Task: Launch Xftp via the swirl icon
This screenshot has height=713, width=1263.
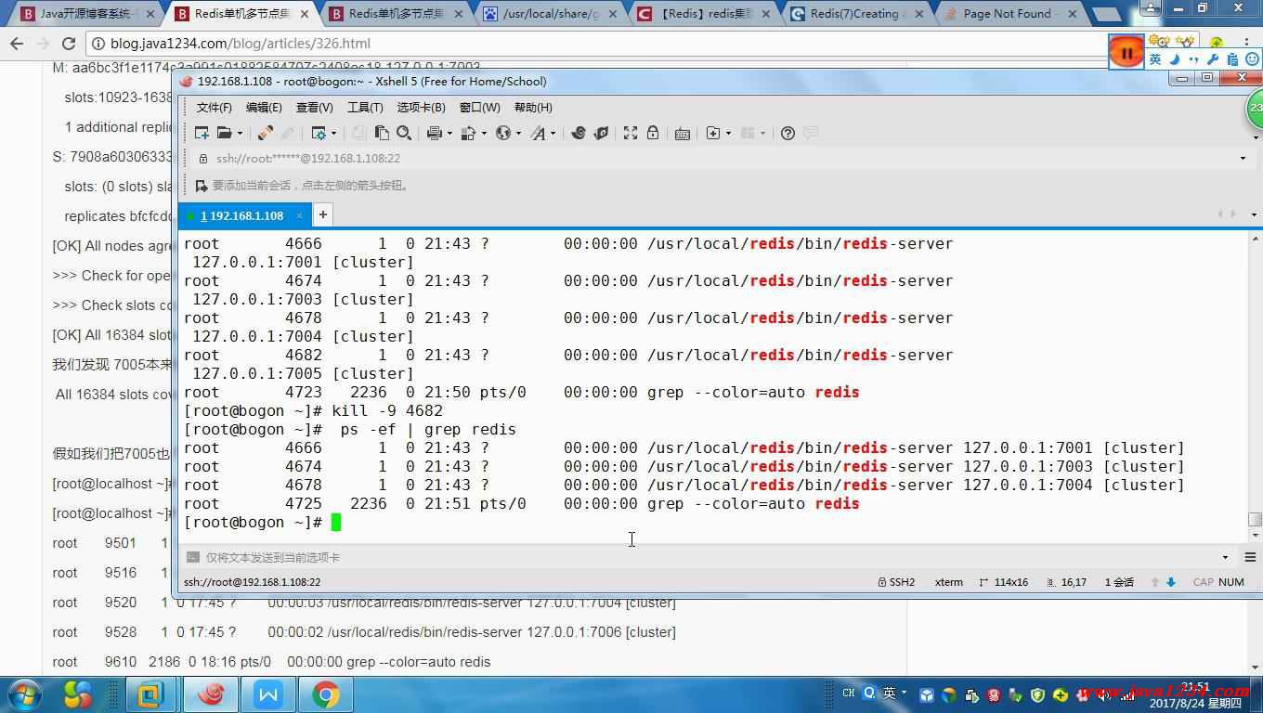Action: [x=578, y=133]
